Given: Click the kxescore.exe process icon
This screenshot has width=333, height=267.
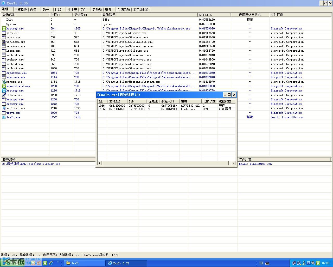Looking at the screenshot, I should click(x=4, y=77).
